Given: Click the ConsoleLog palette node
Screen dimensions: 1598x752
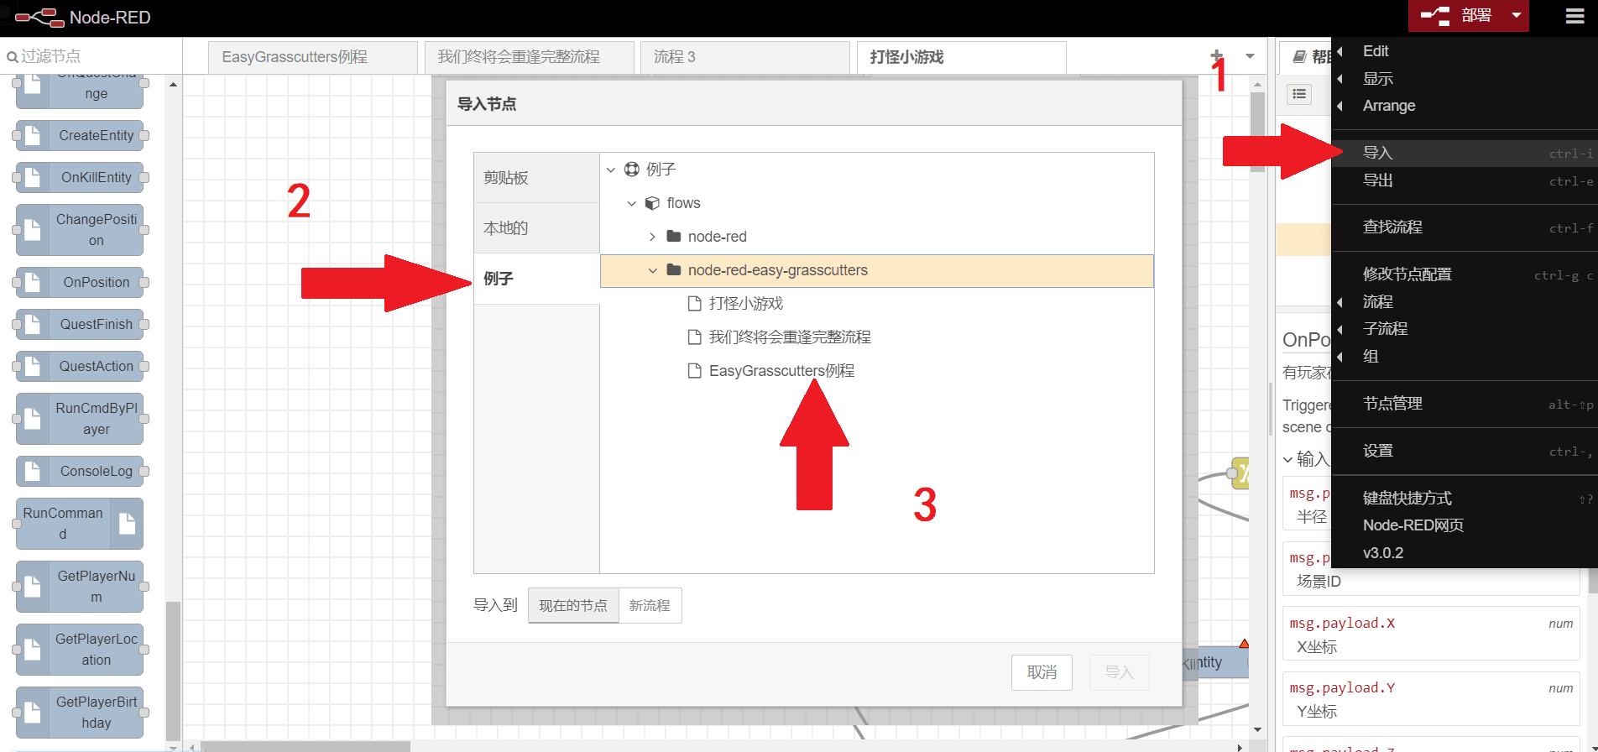Looking at the screenshot, I should coord(80,471).
